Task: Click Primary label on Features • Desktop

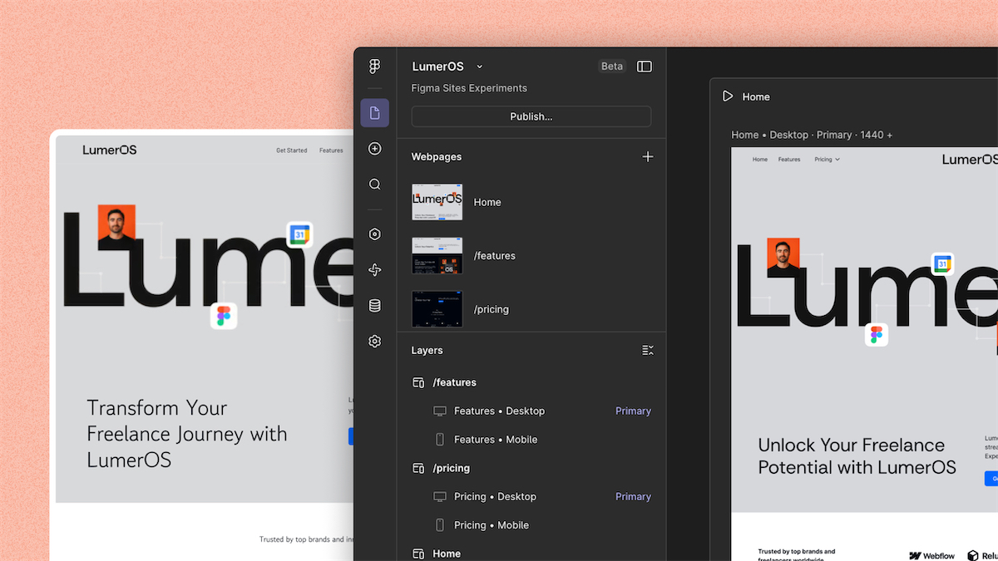Action: (633, 411)
